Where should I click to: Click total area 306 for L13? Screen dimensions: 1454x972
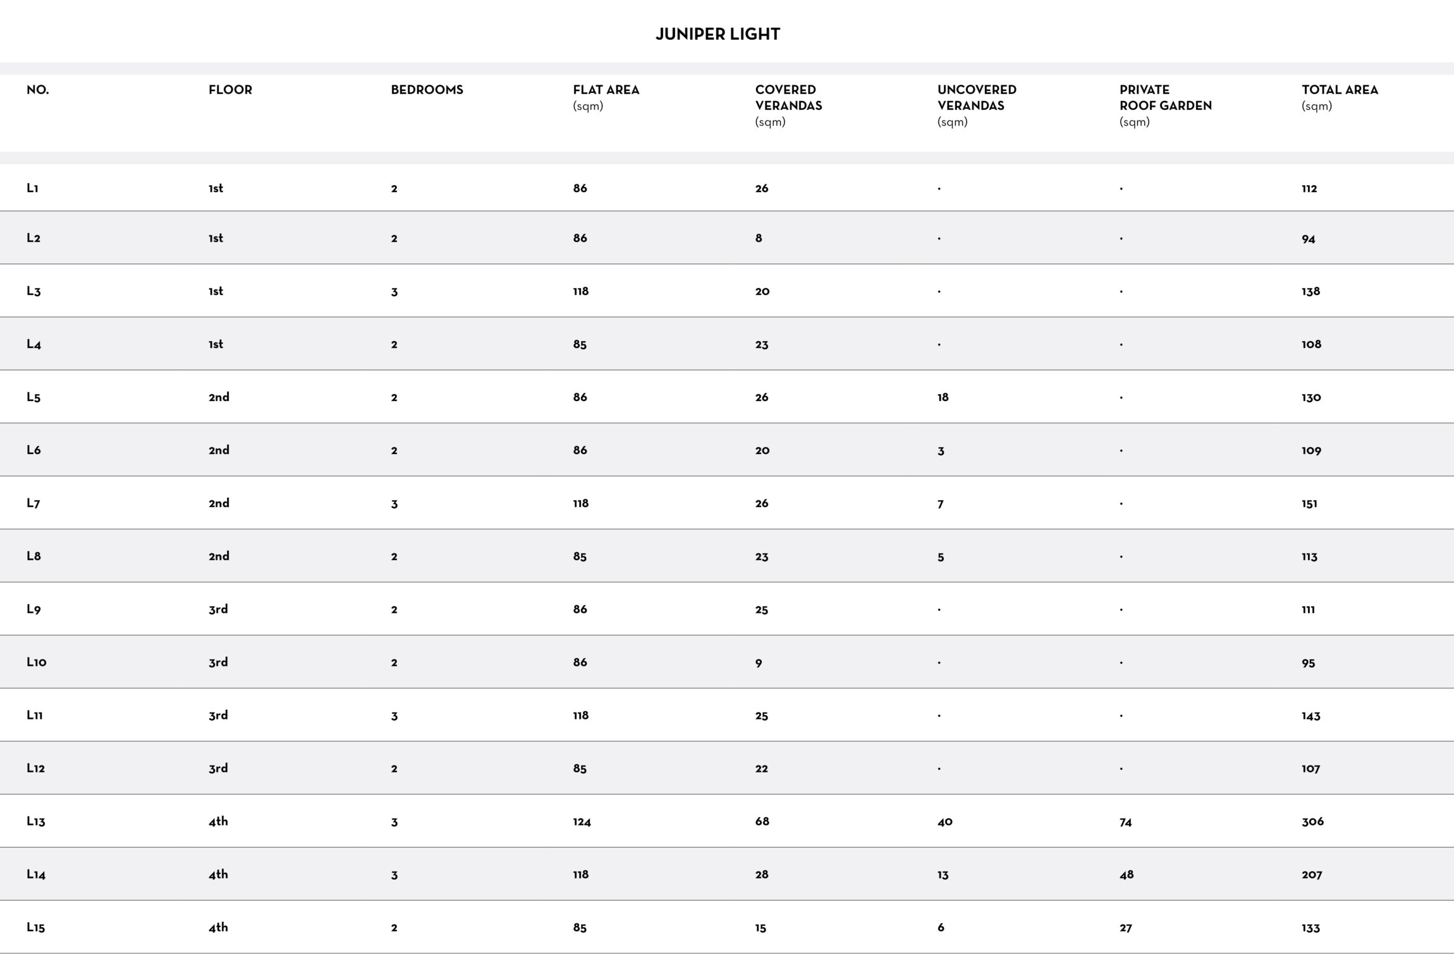(1312, 821)
